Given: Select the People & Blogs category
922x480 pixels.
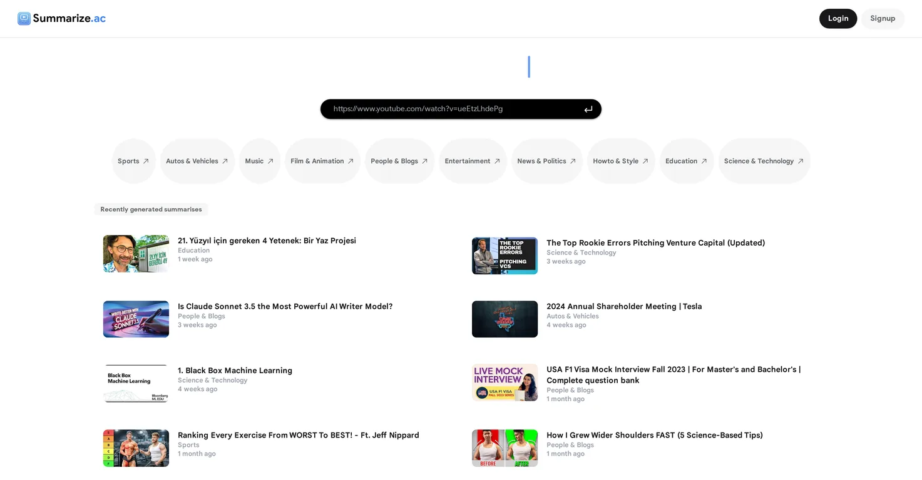Looking at the screenshot, I should coord(399,161).
